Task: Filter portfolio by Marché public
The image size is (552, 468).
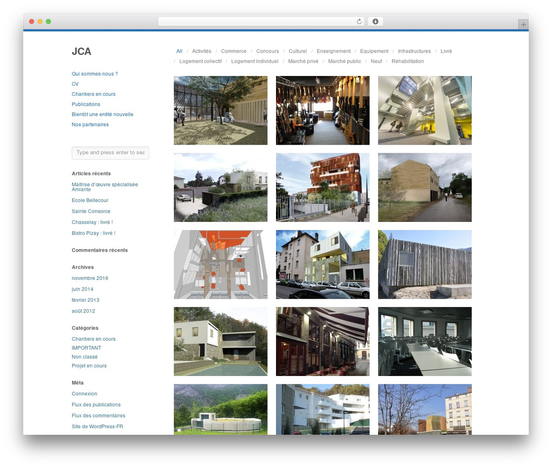Action: point(345,61)
